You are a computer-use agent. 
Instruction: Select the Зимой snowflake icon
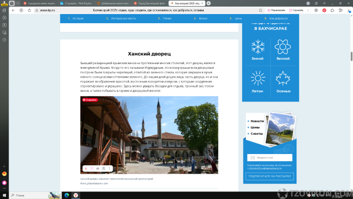click(x=258, y=47)
